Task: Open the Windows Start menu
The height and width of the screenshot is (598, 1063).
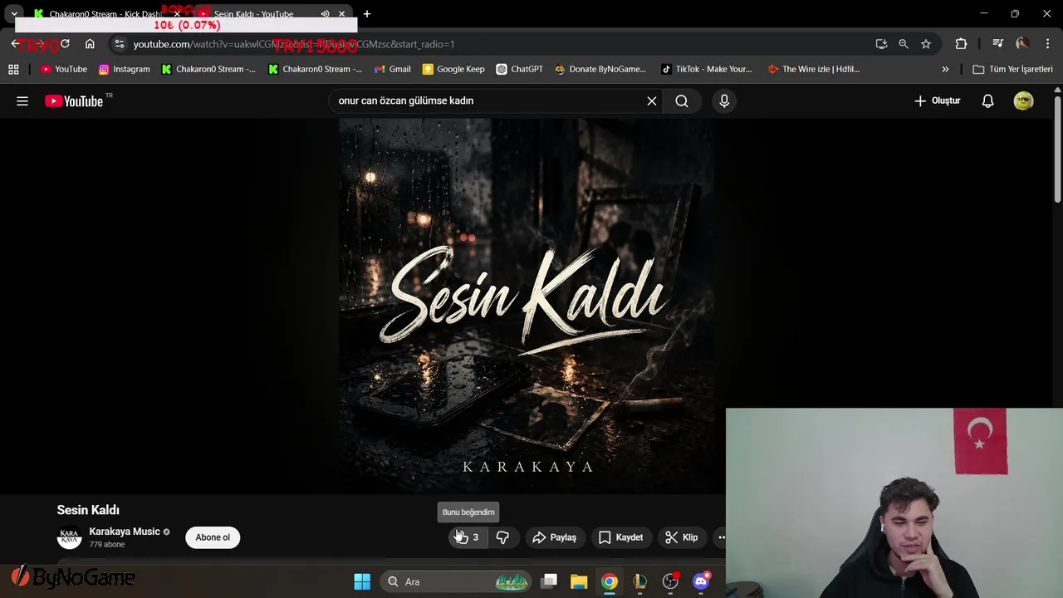Action: pyautogui.click(x=362, y=581)
